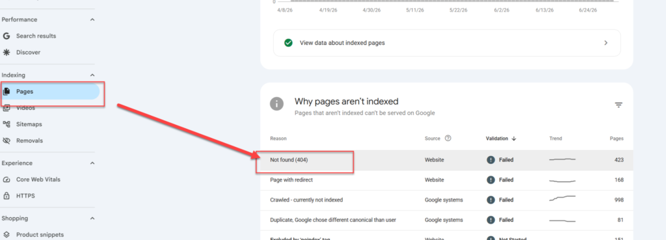Click the Trend column header

tap(555, 139)
